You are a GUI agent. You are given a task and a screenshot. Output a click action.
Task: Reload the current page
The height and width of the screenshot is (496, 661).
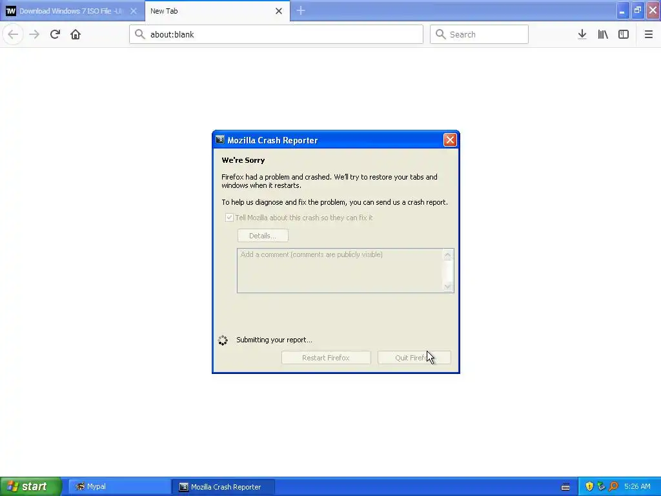pos(55,34)
